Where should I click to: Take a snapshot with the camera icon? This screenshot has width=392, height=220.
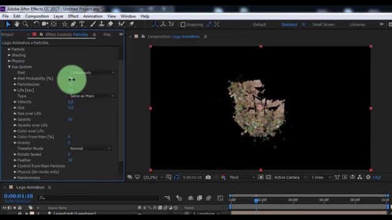[x=208, y=177]
